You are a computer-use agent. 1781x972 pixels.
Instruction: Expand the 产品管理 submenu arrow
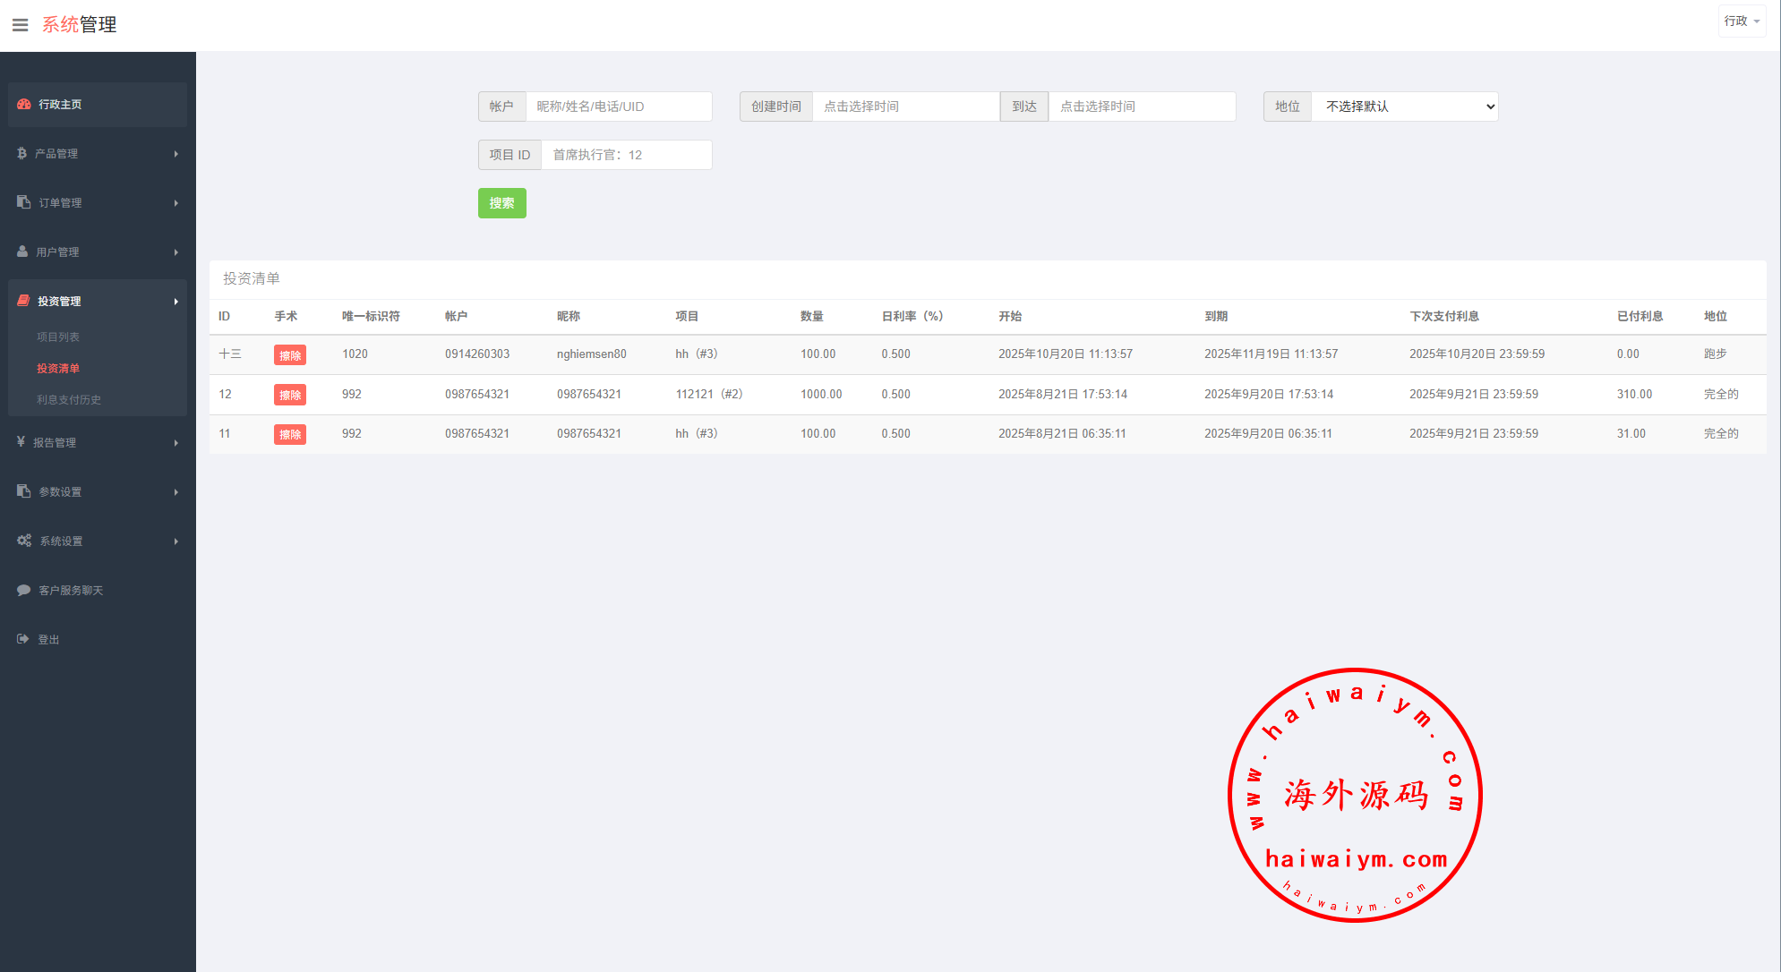click(176, 154)
